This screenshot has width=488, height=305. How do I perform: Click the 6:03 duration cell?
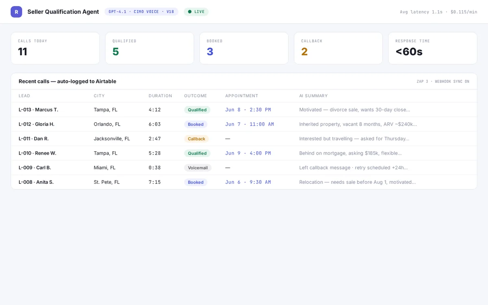[x=155, y=124]
